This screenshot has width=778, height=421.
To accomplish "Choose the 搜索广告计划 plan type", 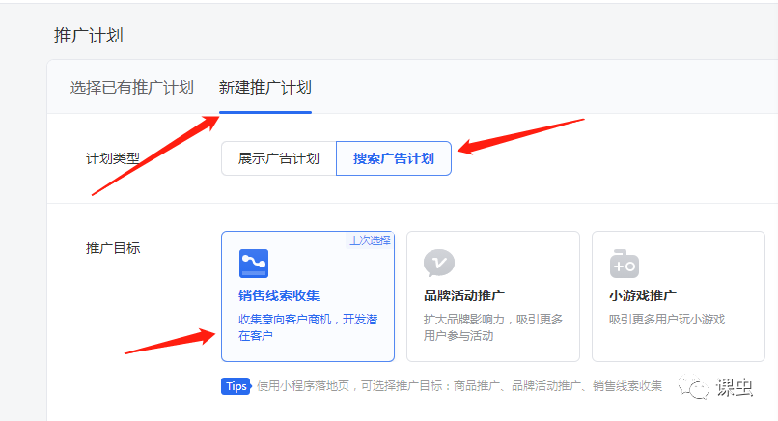I will [x=394, y=158].
